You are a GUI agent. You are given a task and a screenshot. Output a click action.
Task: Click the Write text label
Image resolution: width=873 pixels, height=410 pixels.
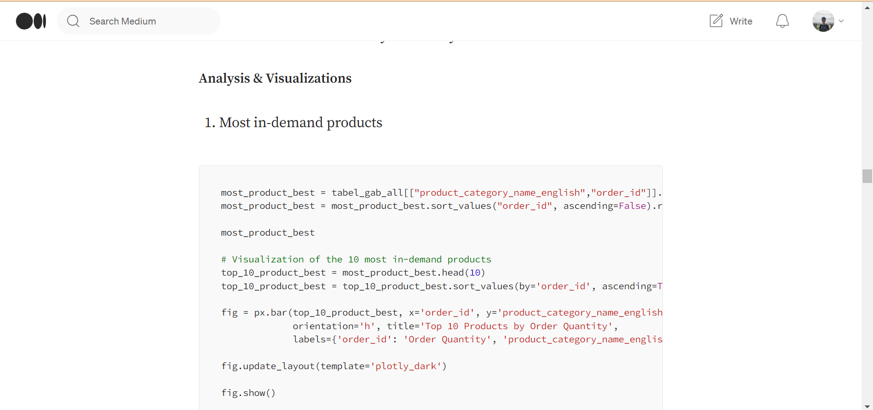click(x=741, y=21)
